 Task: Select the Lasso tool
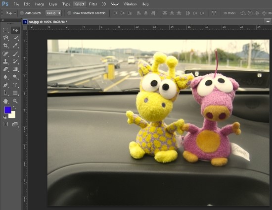click(5, 38)
